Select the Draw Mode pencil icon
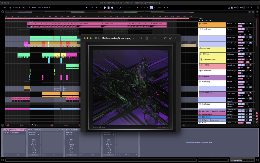The image size is (260, 163). [x=229, y=8]
